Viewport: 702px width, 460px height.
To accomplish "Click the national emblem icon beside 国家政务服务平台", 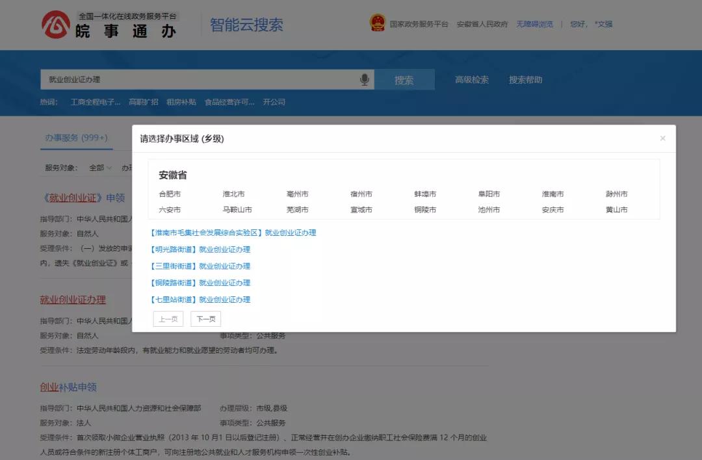I will pos(377,23).
